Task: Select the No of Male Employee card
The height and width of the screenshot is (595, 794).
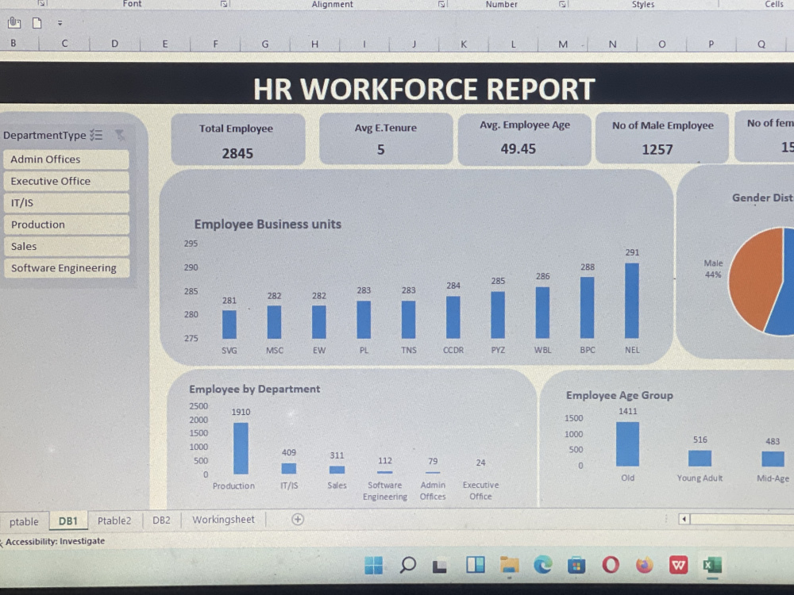Action: 662,137
